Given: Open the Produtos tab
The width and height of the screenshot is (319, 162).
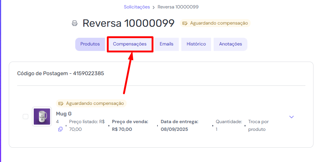Looking at the screenshot, I should (x=90, y=44).
